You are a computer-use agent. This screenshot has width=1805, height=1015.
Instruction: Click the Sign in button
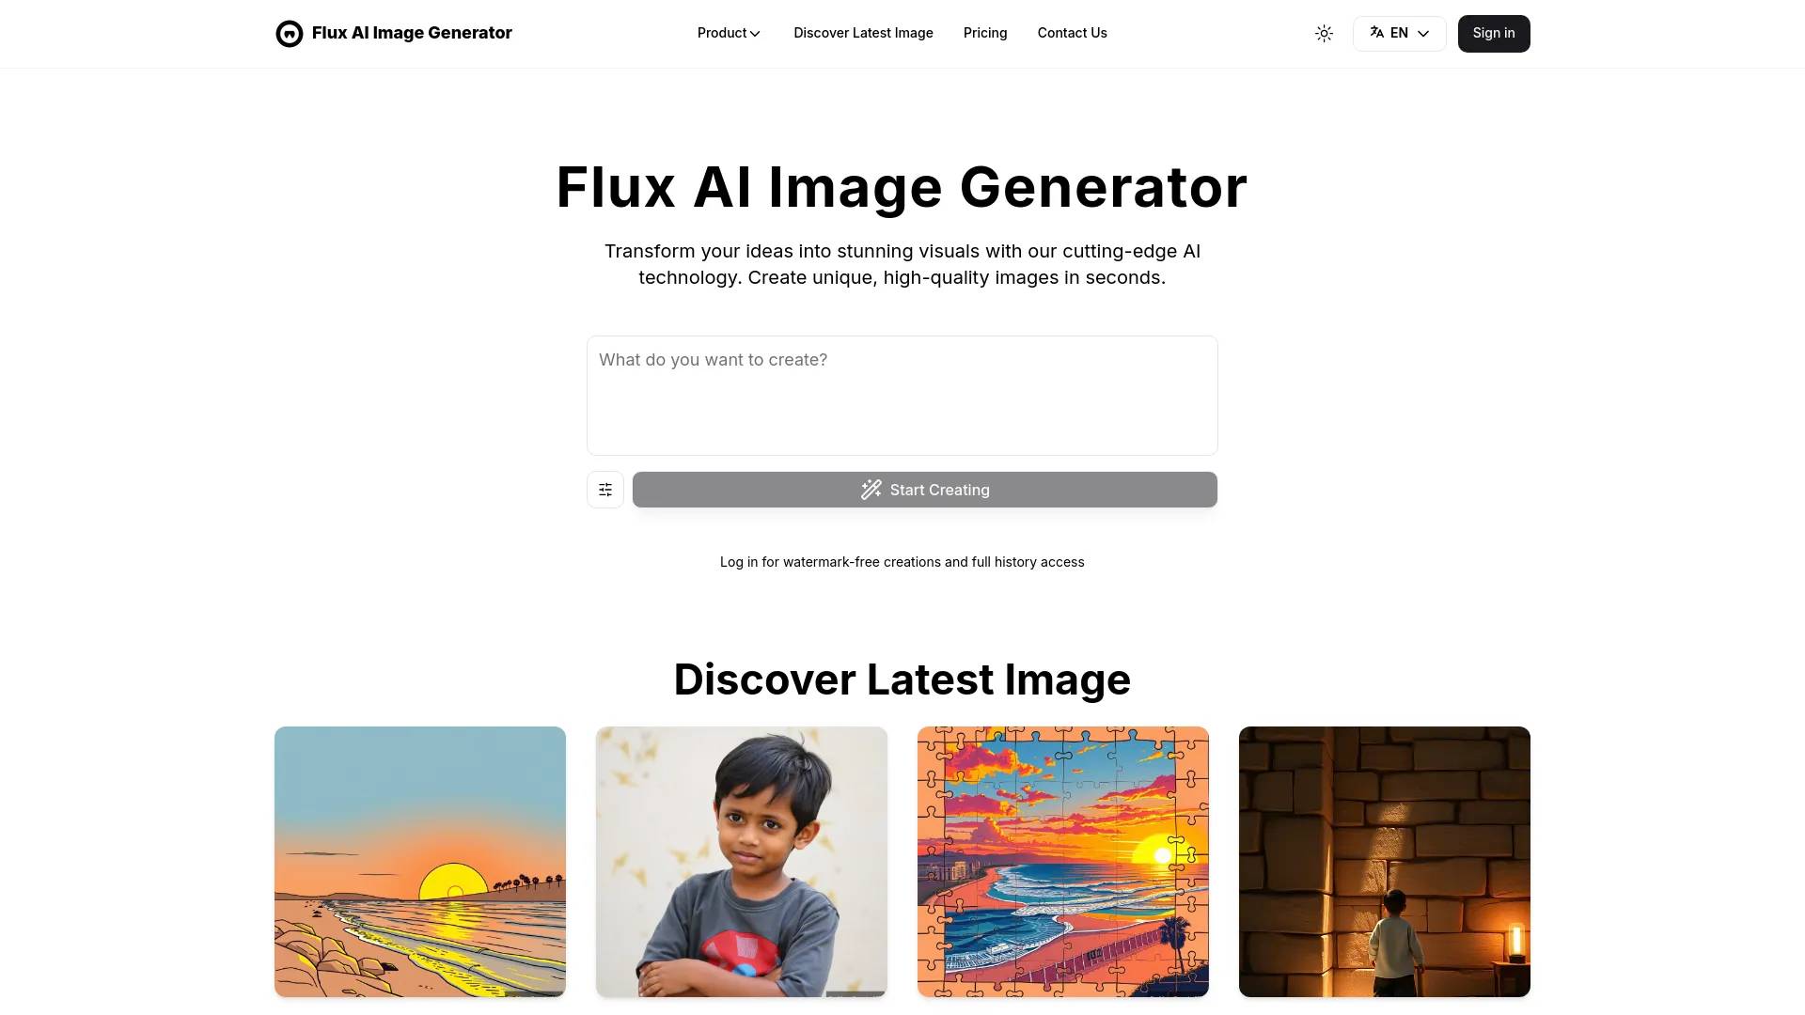point(1494,34)
